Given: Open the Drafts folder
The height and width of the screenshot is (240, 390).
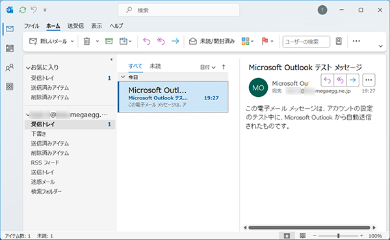Looking at the screenshot, I should click(70, 134).
